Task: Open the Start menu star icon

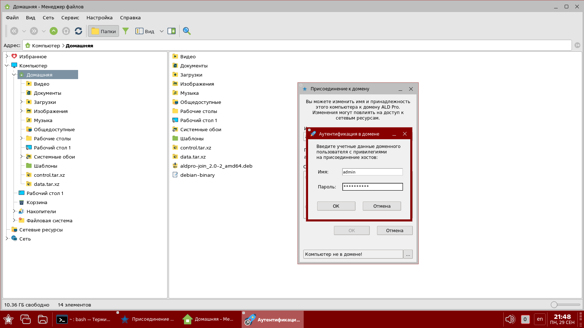Action: [x=8, y=320]
